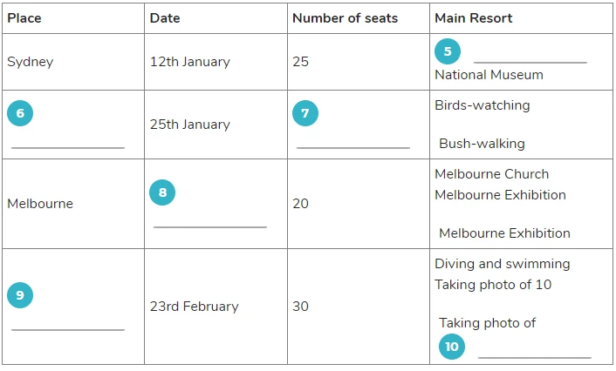Click the Main Resort column header
Screen dimensions: 616x371
click(474, 18)
